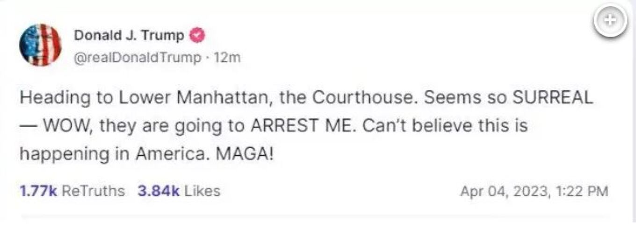636x225 pixels.
Task: Click the red verified badge beside the name
Action: (196, 35)
